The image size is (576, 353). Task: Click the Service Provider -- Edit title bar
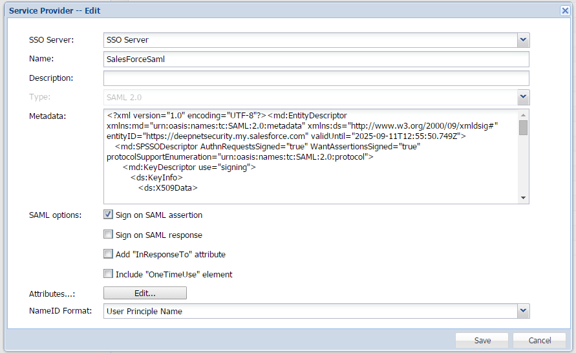point(259,10)
